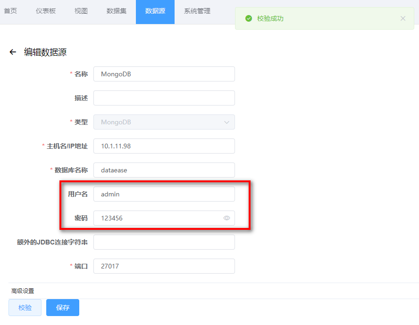Edit the 端口 field 27017
This screenshot has width=419, height=325.
click(x=164, y=266)
